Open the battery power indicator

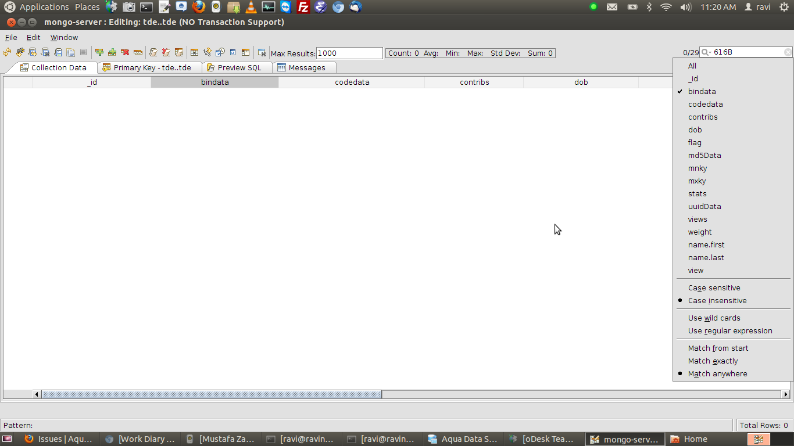pyautogui.click(x=632, y=7)
